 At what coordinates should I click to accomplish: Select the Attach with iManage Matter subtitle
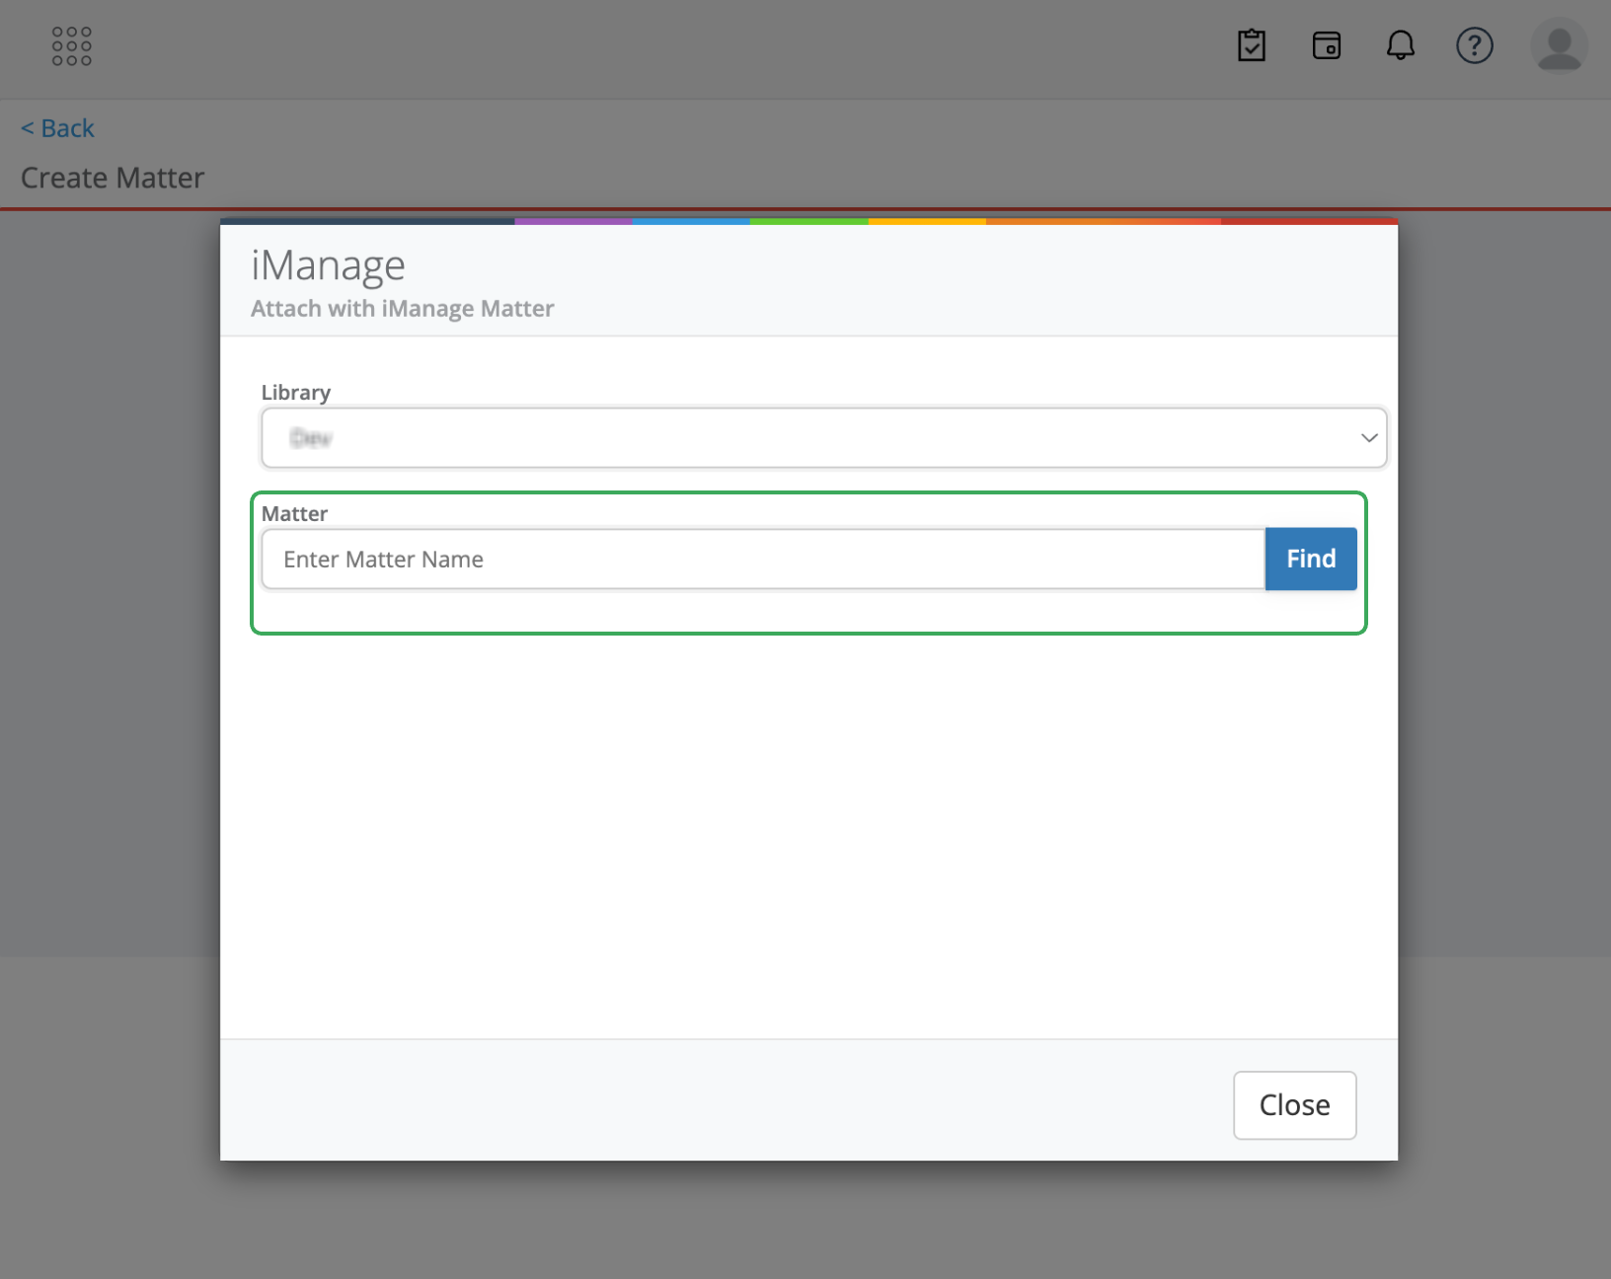(403, 309)
